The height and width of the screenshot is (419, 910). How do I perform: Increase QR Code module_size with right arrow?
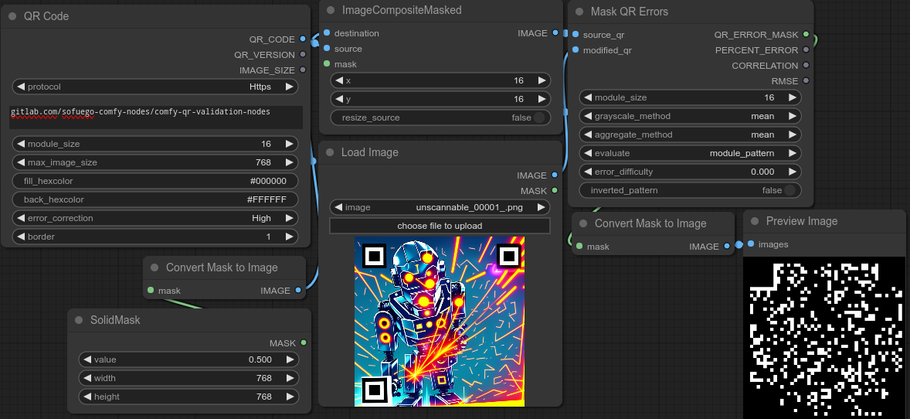[x=289, y=144]
